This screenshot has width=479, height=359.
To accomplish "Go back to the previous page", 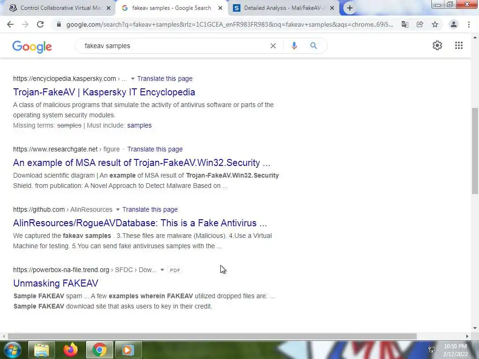I will pos(10,24).
